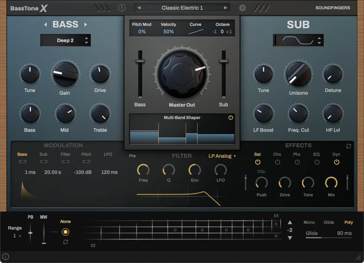Image resolution: width=364 pixels, height=263 pixels.
Task: Select the +1 octave setting
Action: (x=229, y=32)
